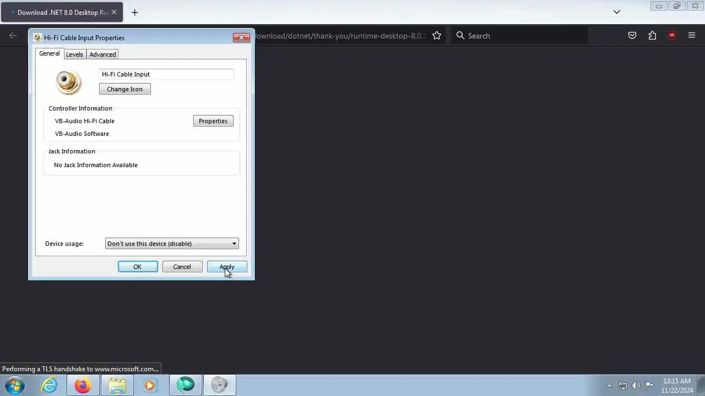Click the VB-Audio Hi-Fi Cable text
Image resolution: width=705 pixels, height=396 pixels.
(x=85, y=121)
